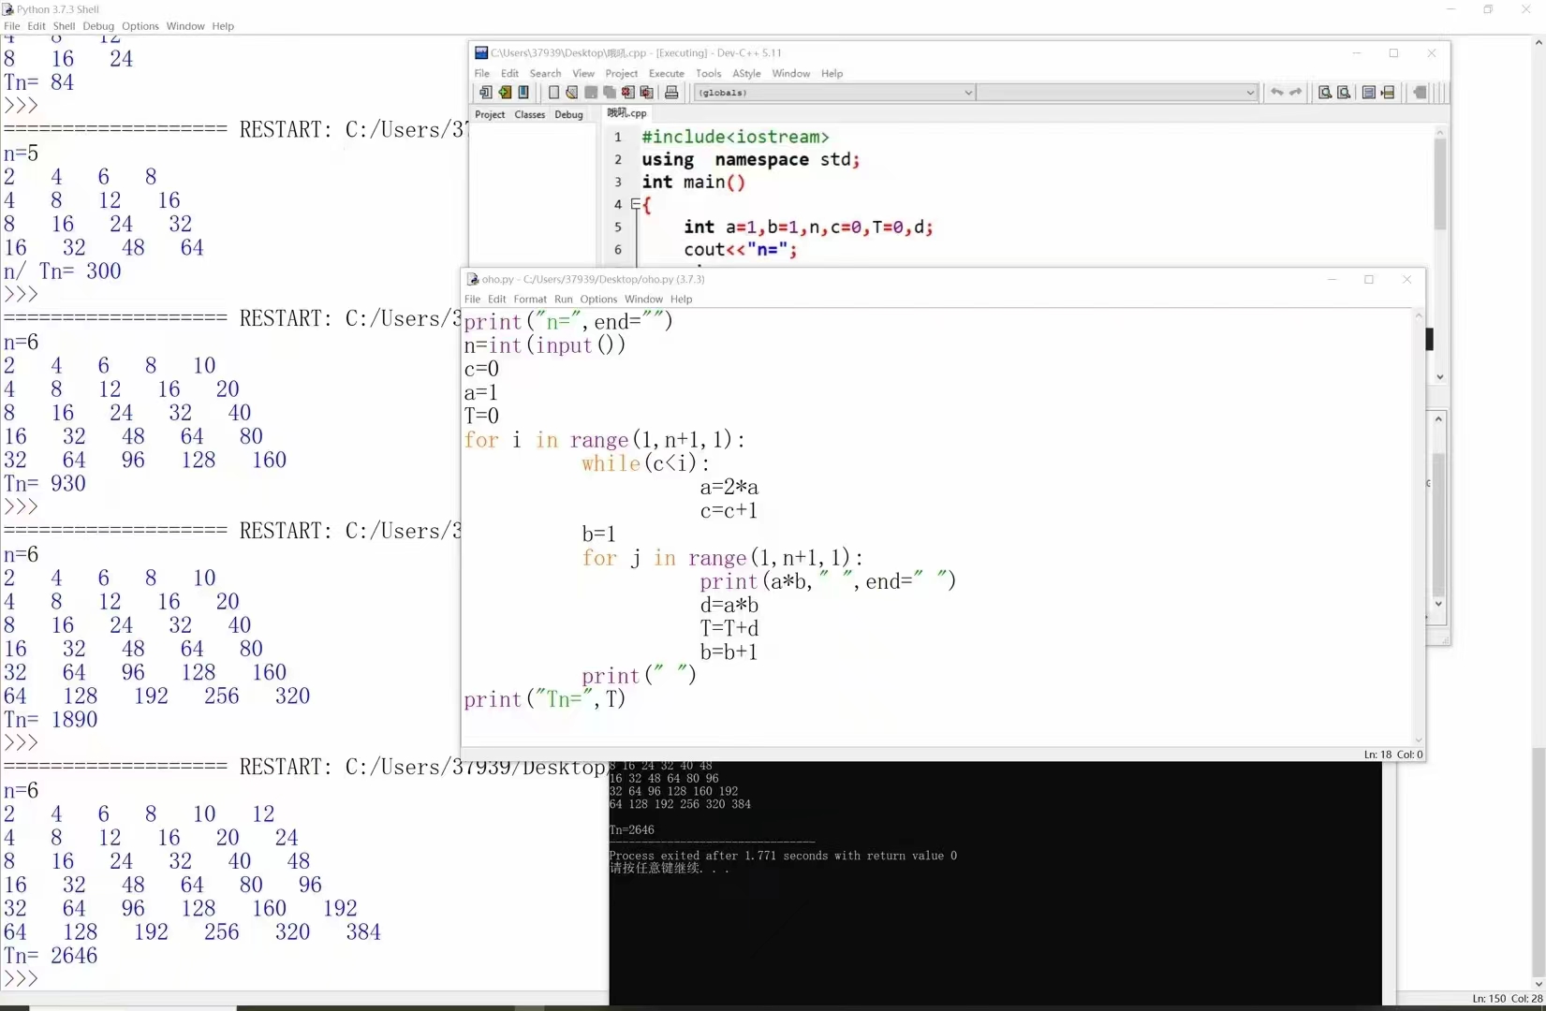Click the first icon in Dev-C++ toolbar

pos(485,93)
